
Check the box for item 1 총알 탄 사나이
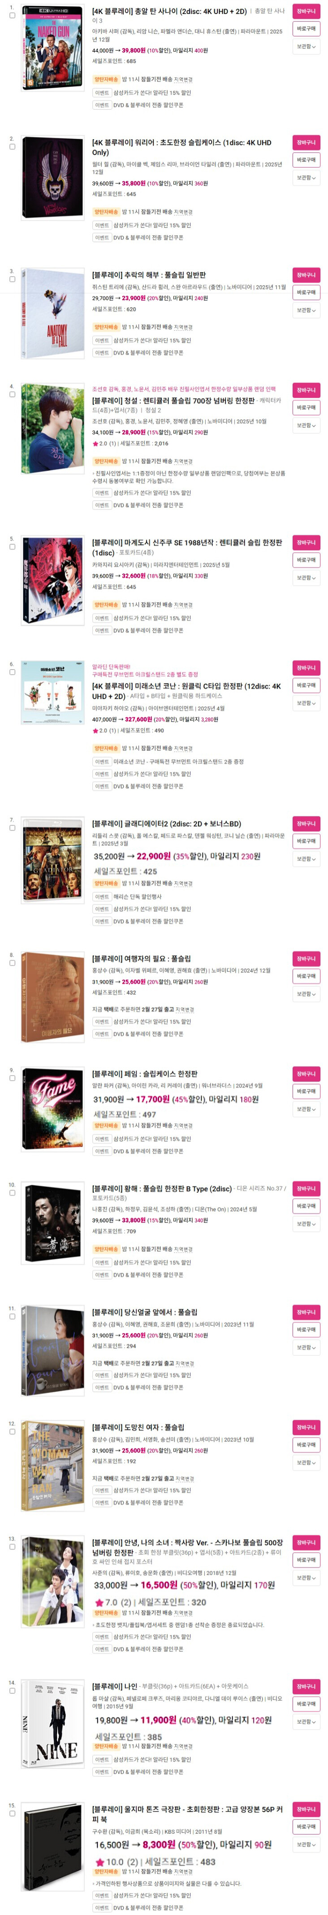[12, 15]
